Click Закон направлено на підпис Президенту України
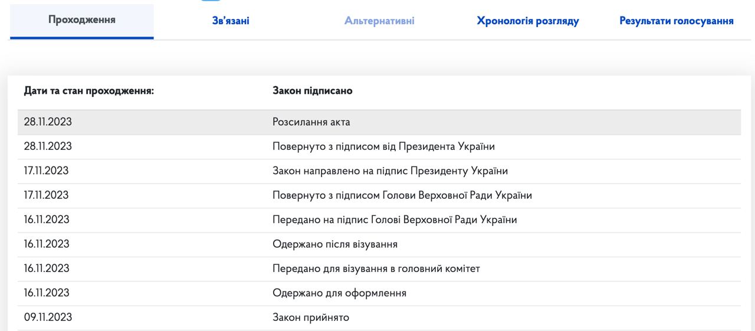Image resolution: width=755 pixels, height=331 pixels. pos(390,171)
